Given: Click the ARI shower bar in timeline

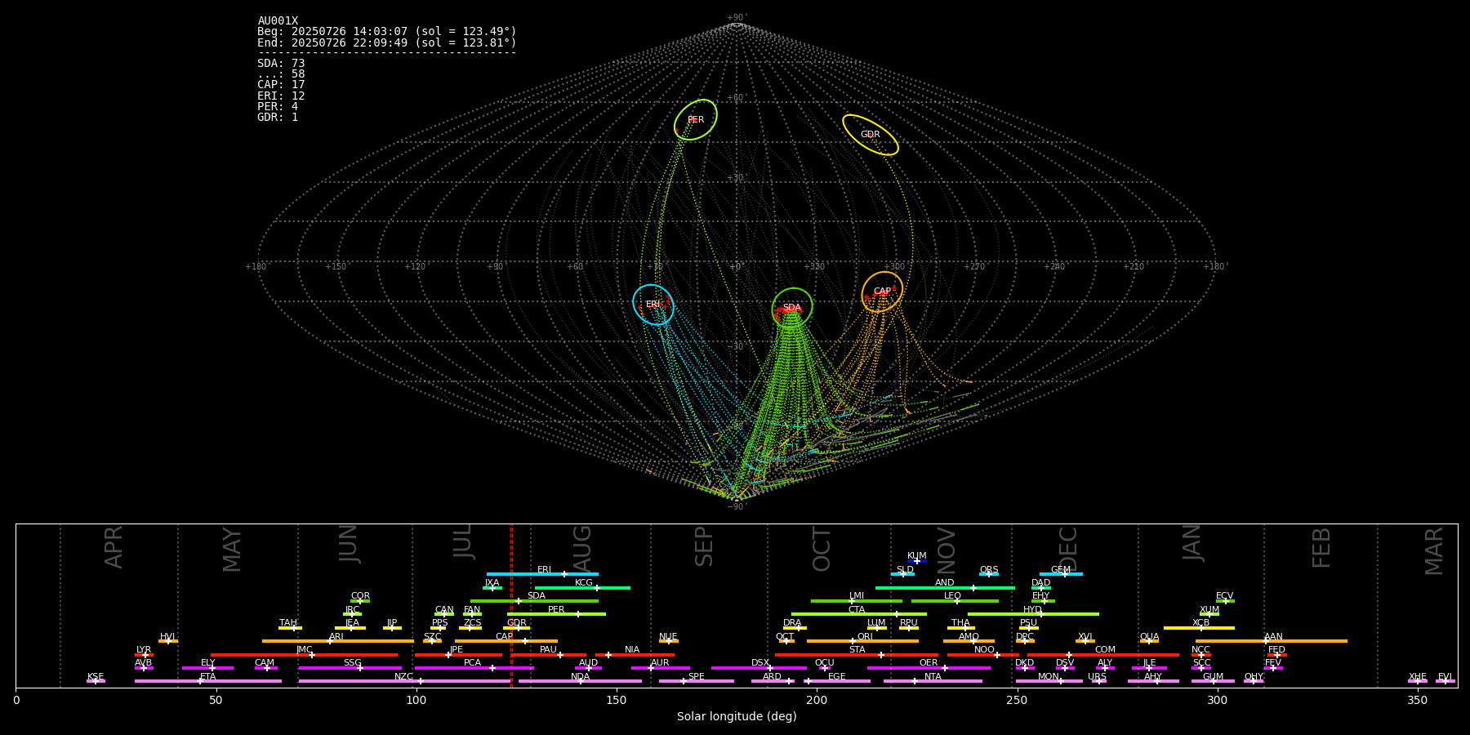Looking at the screenshot, I should click(337, 641).
